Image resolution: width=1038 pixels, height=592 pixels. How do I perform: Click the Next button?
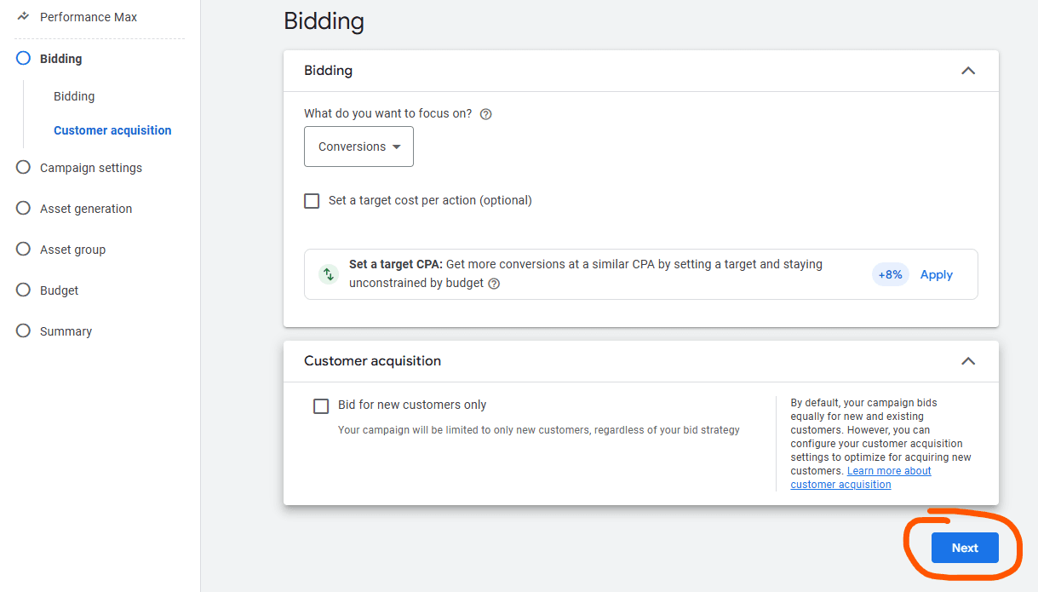(964, 548)
